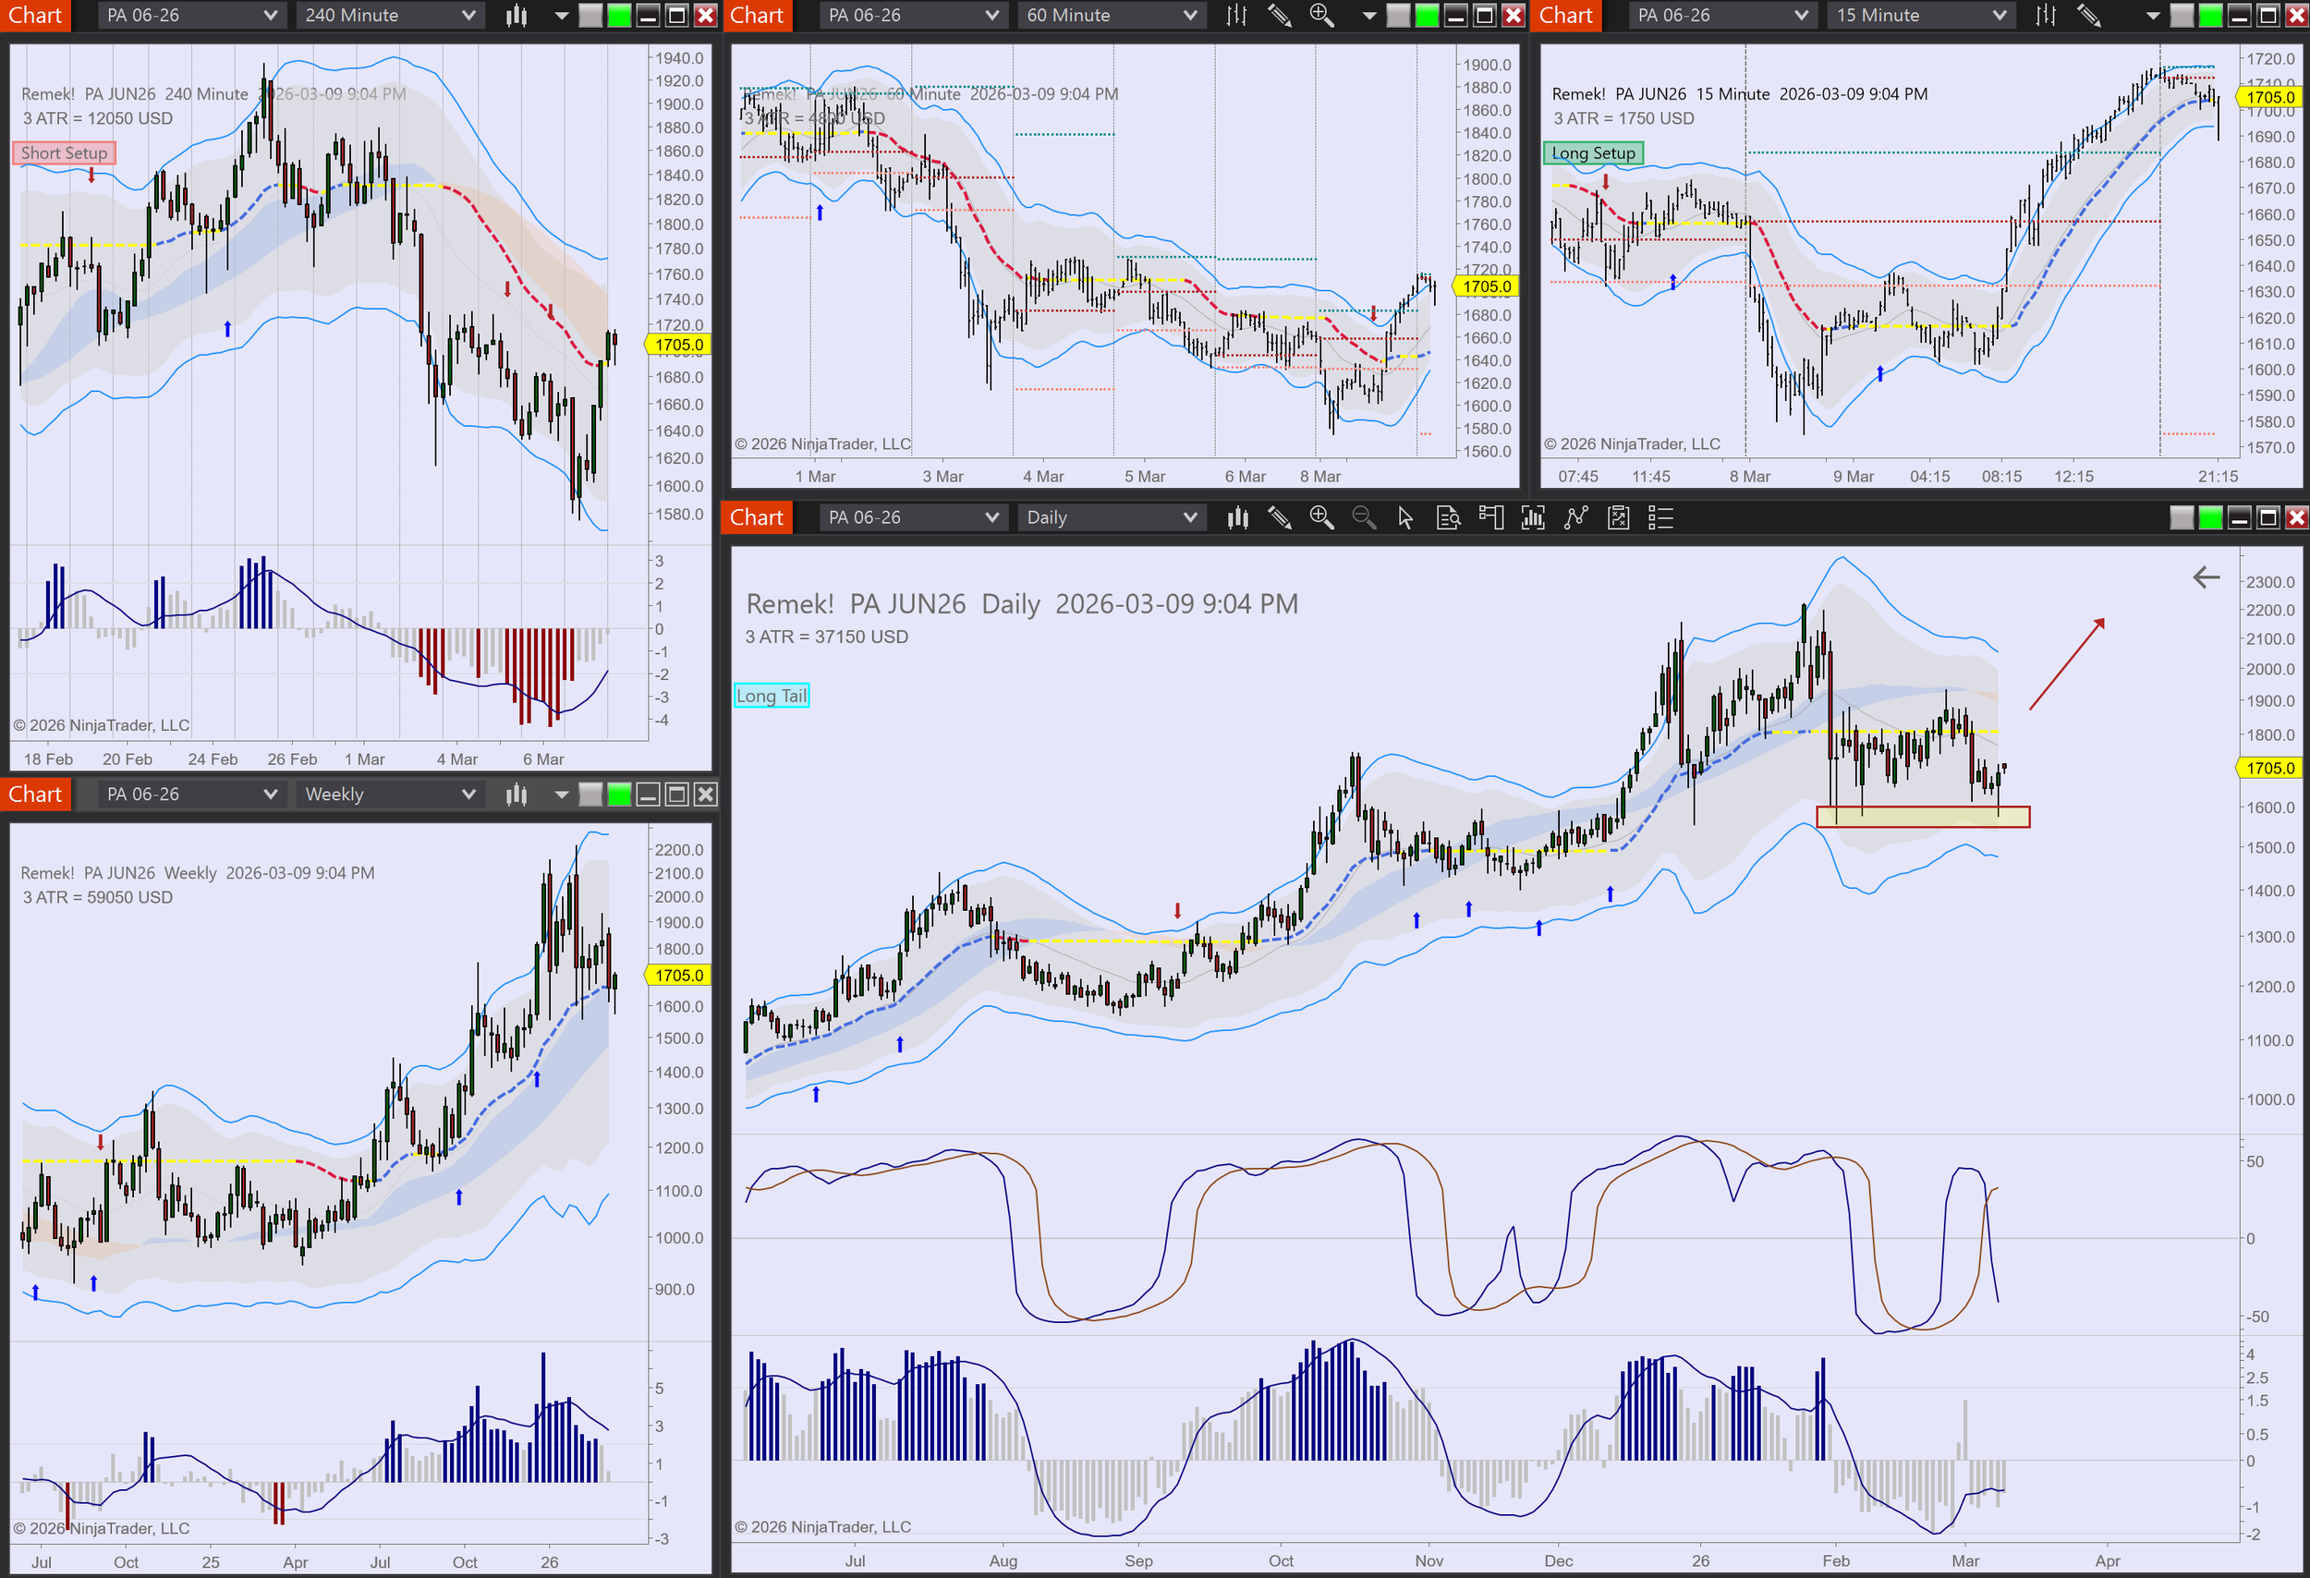2310x1578 pixels.
Task: Open Indicators icon in Daily chart toolbar
Action: pyautogui.click(x=1533, y=517)
